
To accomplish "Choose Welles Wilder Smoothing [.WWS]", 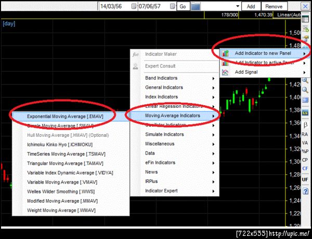I will [x=71, y=192].
